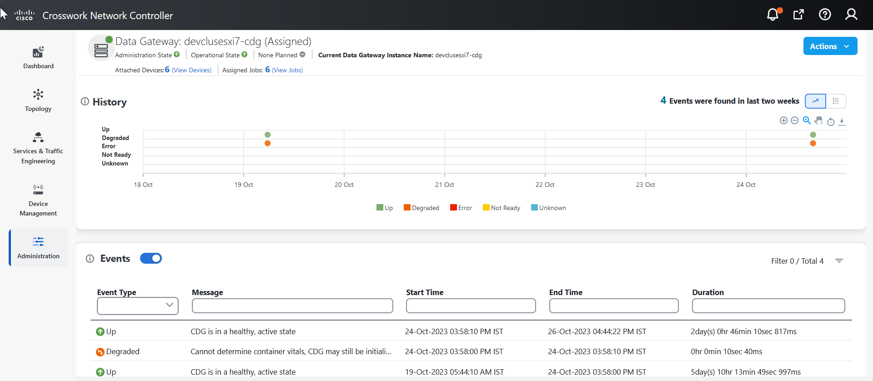The height and width of the screenshot is (381, 873).
Task: Select the 'Cannot determine container vitals' message
Action: point(291,351)
